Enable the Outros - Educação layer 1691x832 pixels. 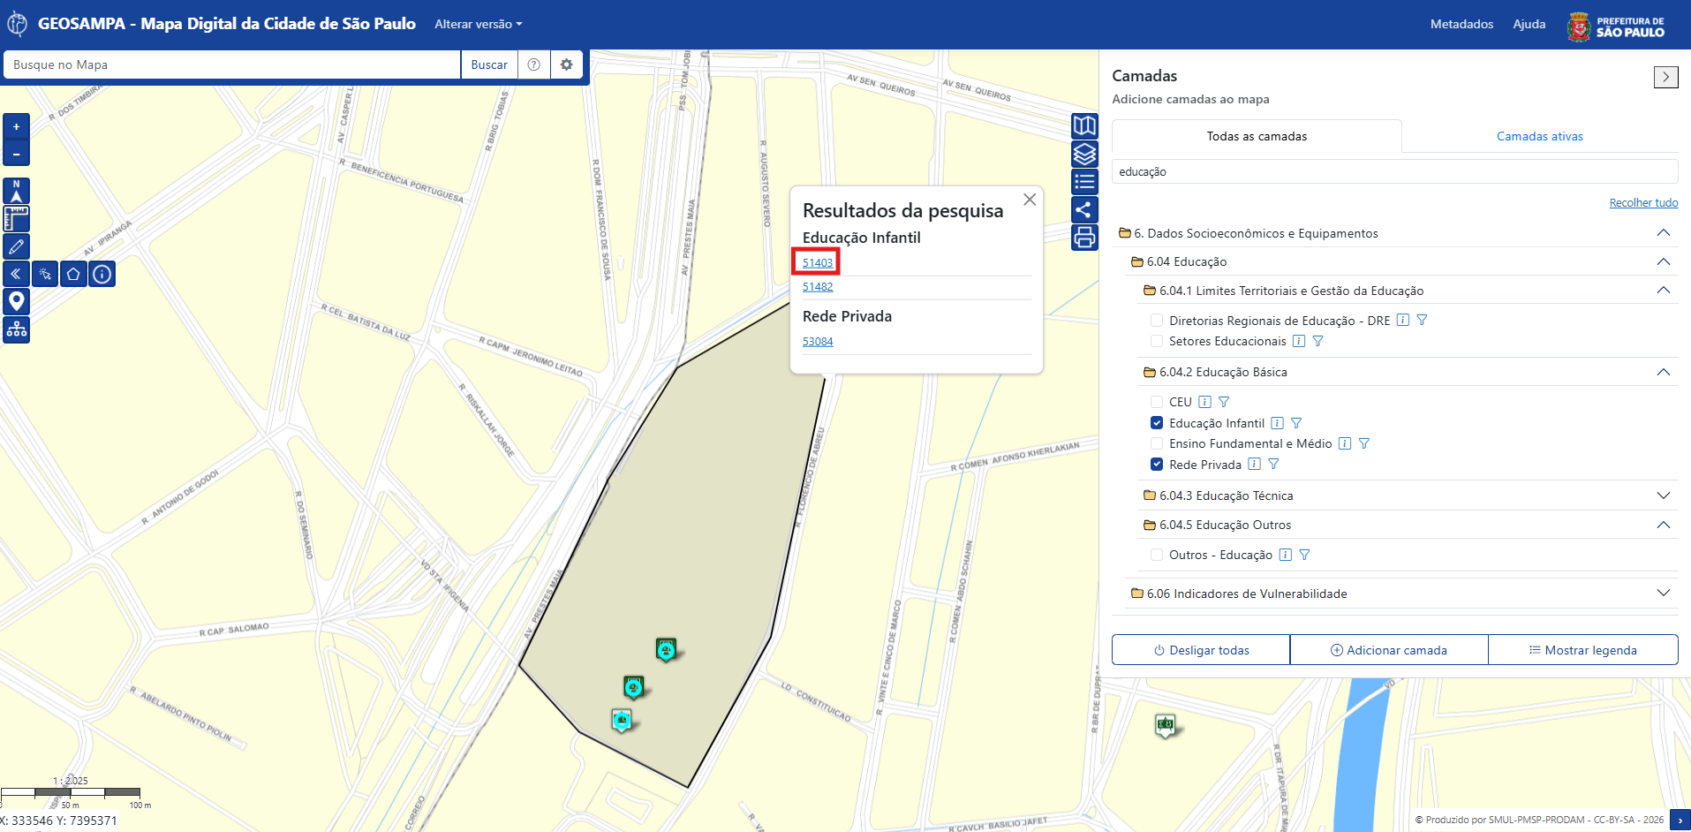1157,555
